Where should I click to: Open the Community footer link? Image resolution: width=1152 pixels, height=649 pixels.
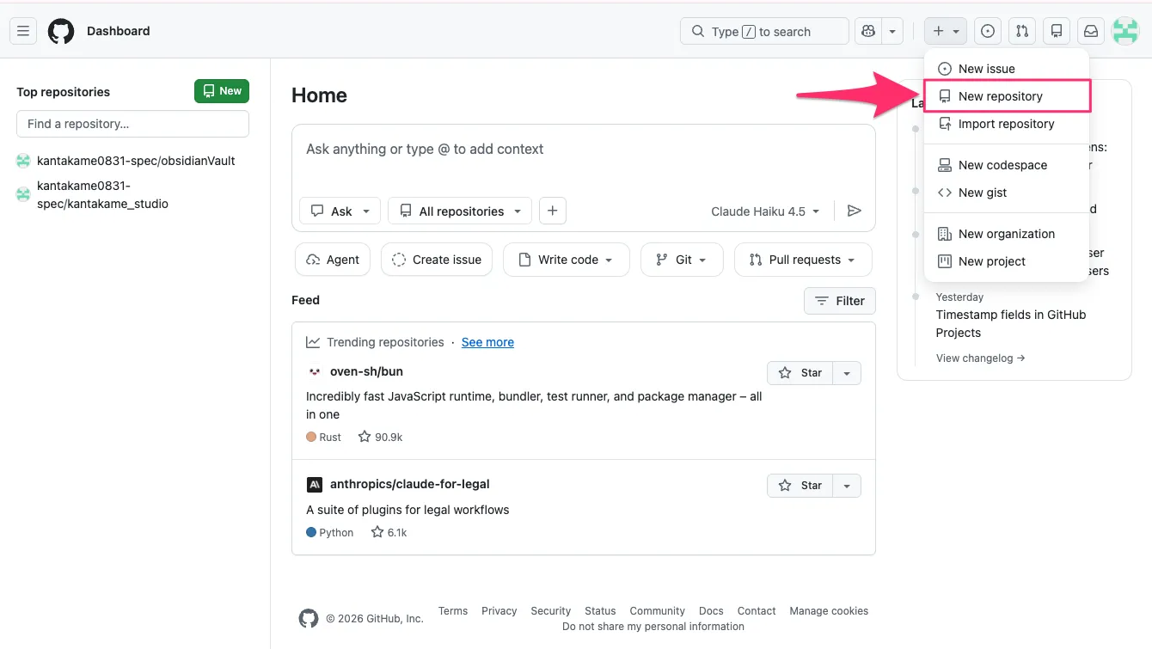[658, 611]
